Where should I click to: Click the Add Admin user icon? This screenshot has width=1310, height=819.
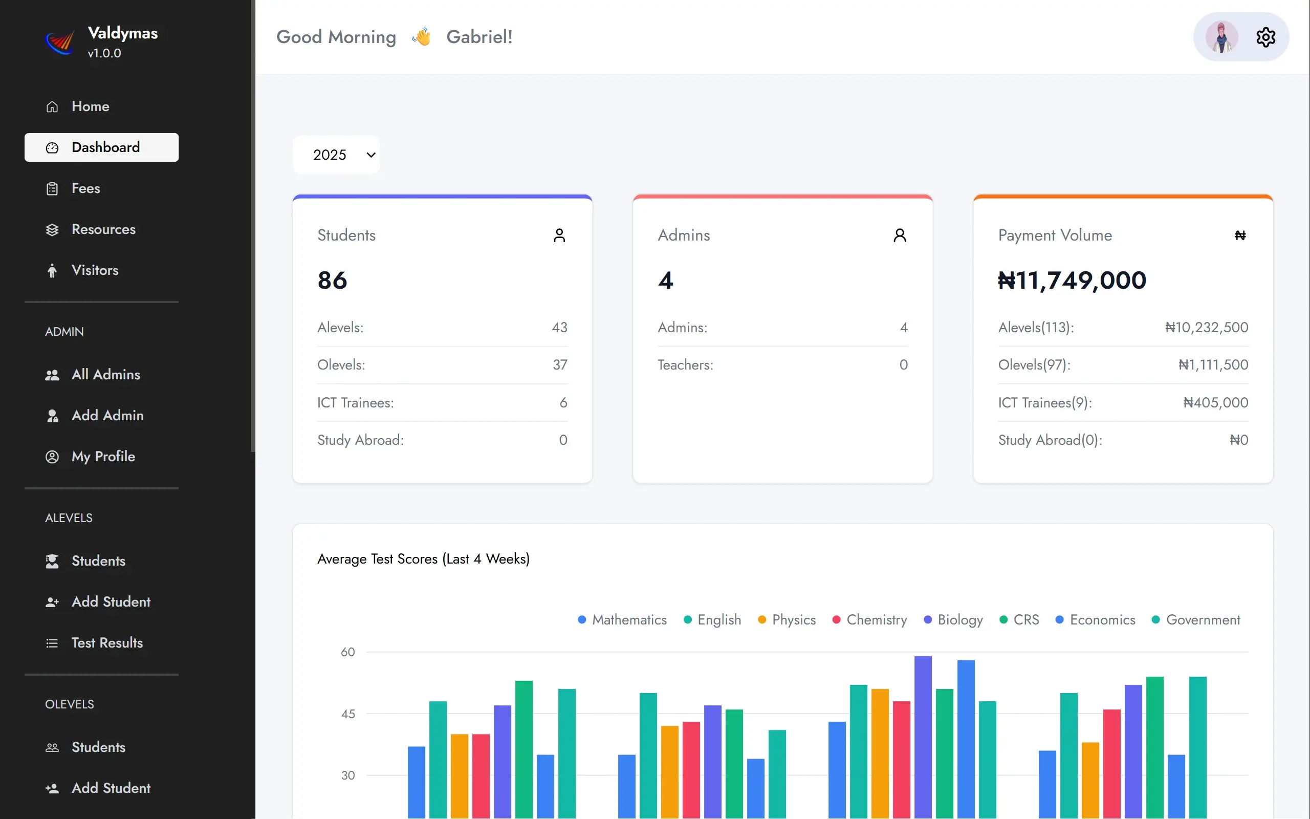click(52, 416)
